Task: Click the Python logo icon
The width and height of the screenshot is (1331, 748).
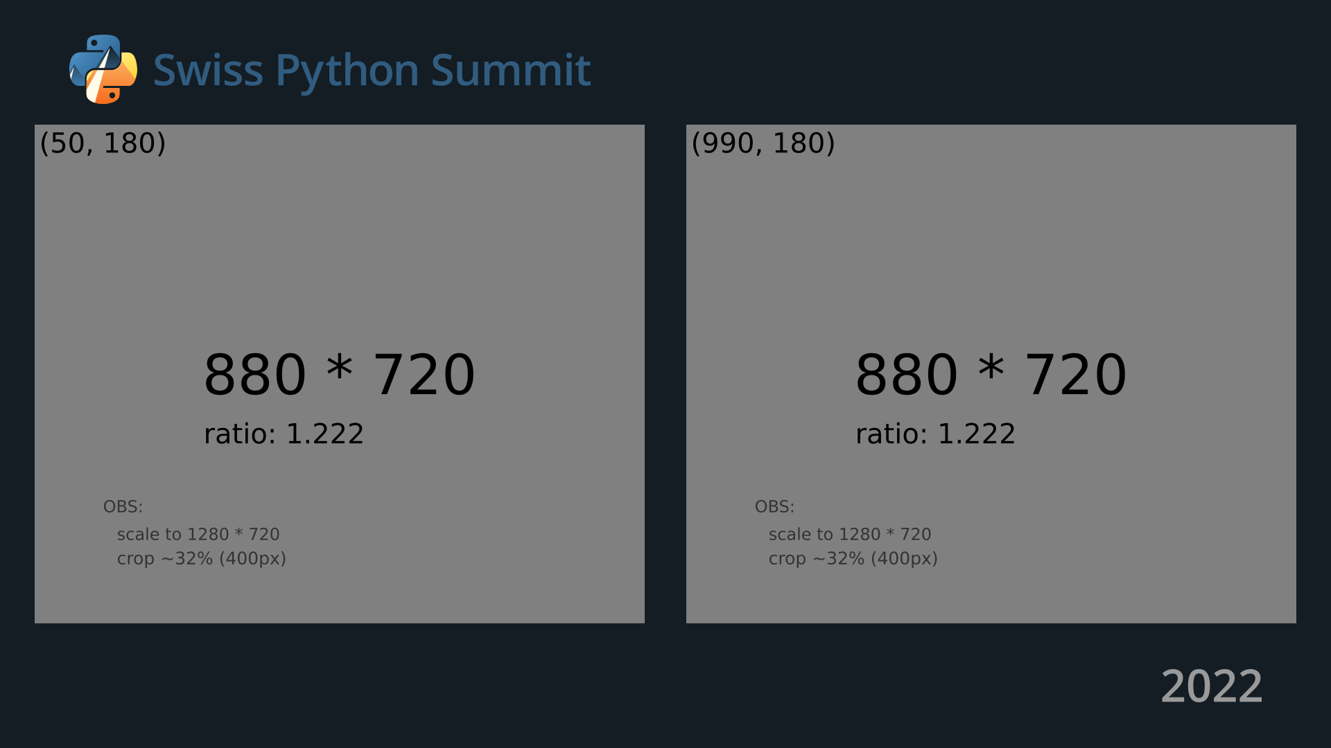Action: click(x=103, y=69)
